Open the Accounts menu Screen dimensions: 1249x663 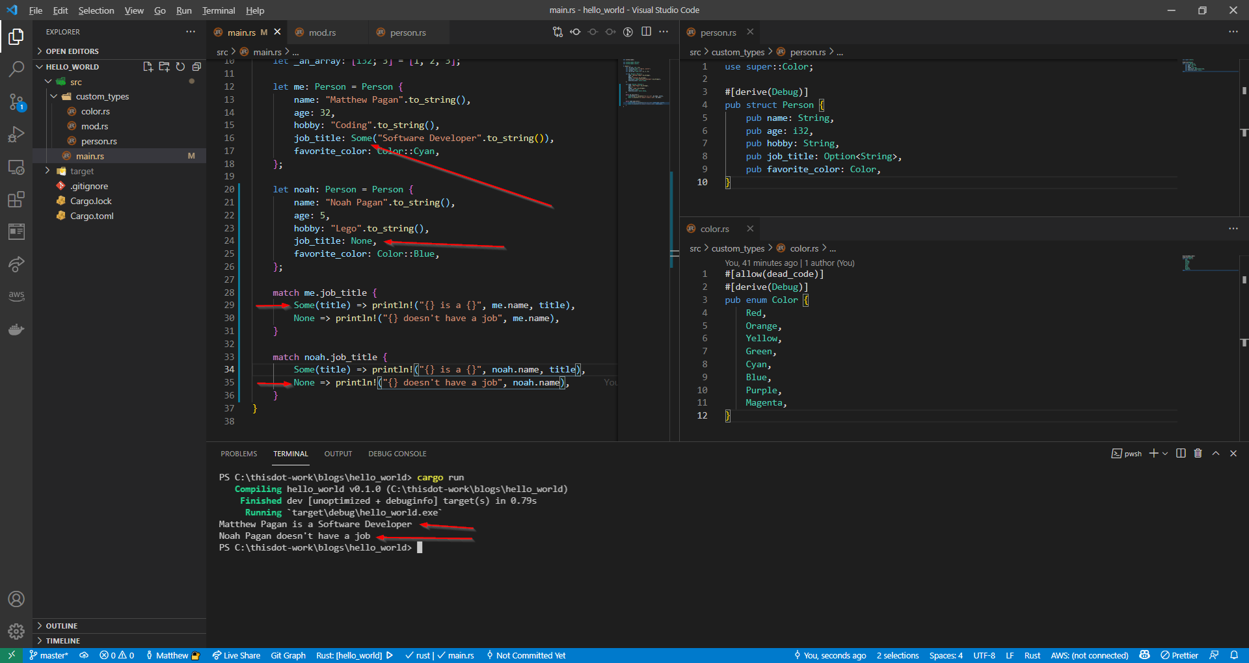click(x=16, y=599)
